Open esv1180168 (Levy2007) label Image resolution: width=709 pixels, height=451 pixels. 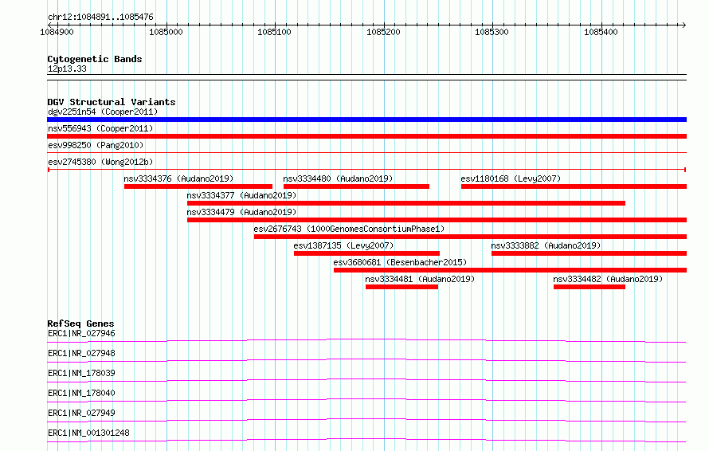point(511,178)
